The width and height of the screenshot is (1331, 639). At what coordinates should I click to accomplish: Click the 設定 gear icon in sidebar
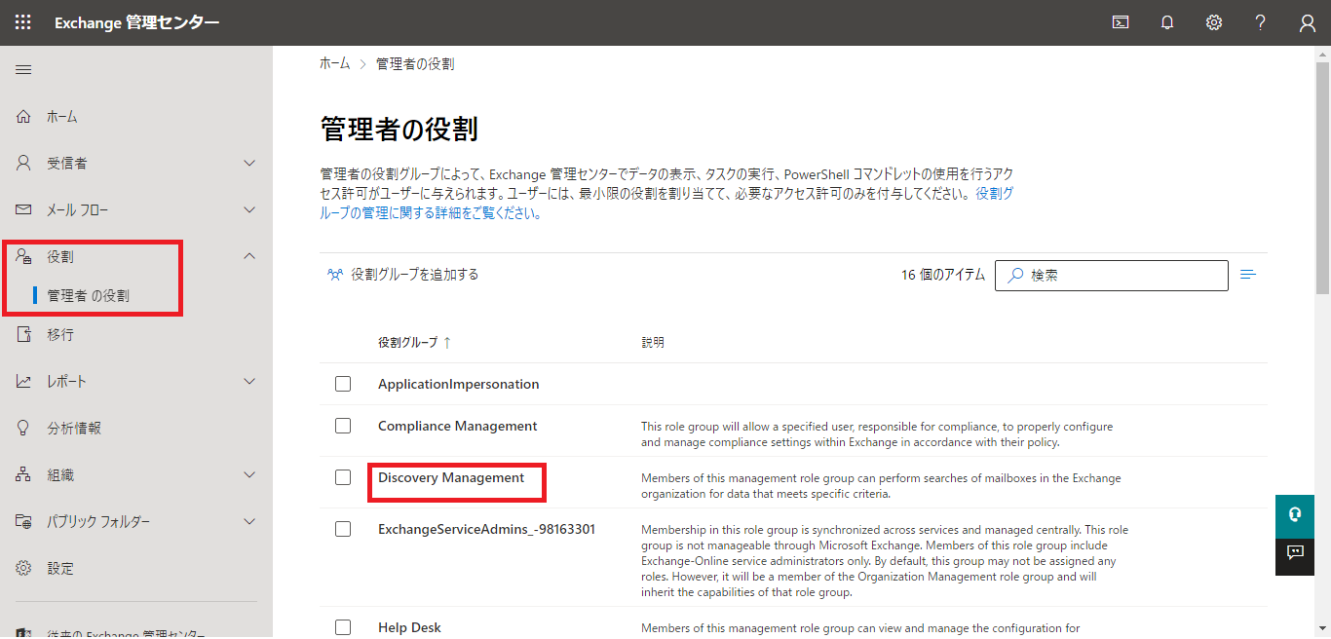click(24, 568)
